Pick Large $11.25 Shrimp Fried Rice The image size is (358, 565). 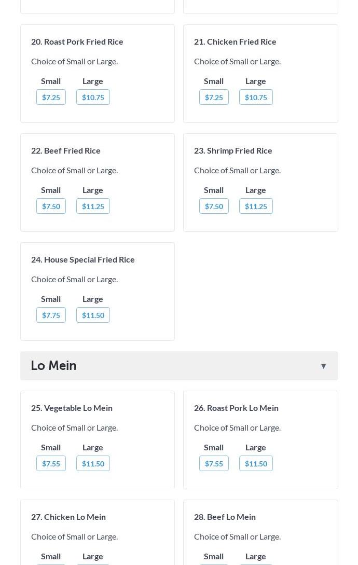click(x=256, y=206)
